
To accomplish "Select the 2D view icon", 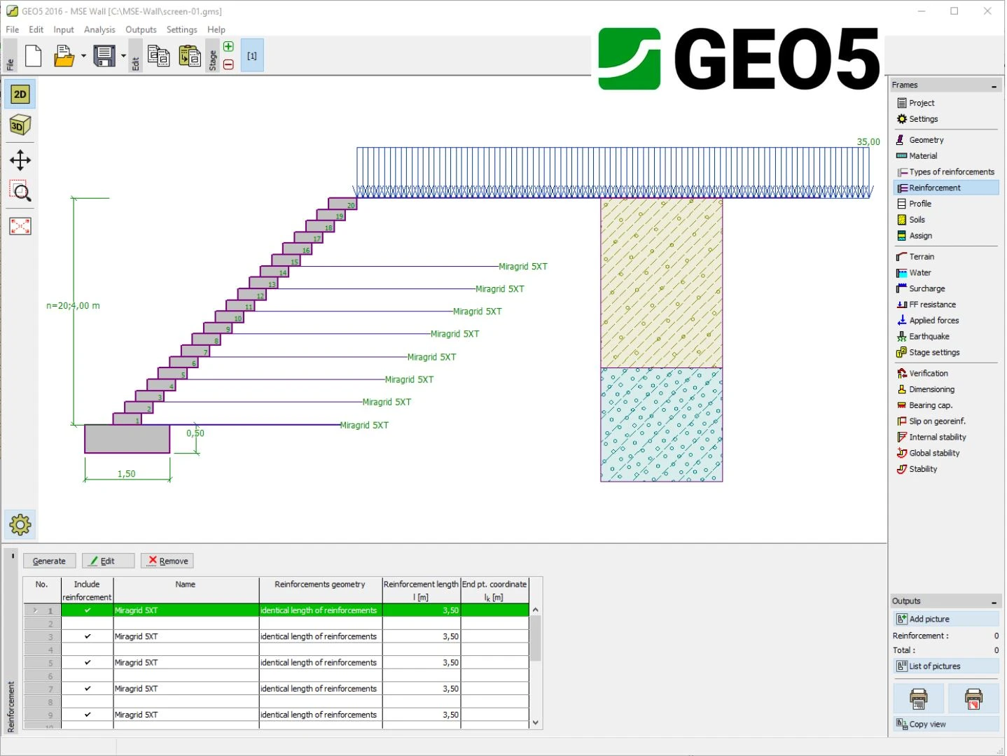I will [20, 93].
